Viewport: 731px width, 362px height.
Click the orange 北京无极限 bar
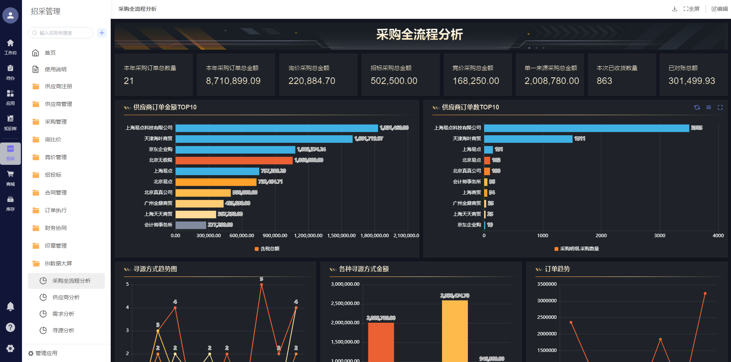click(234, 160)
